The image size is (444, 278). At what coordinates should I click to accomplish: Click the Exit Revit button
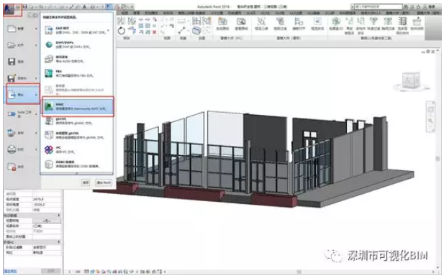(x=104, y=182)
